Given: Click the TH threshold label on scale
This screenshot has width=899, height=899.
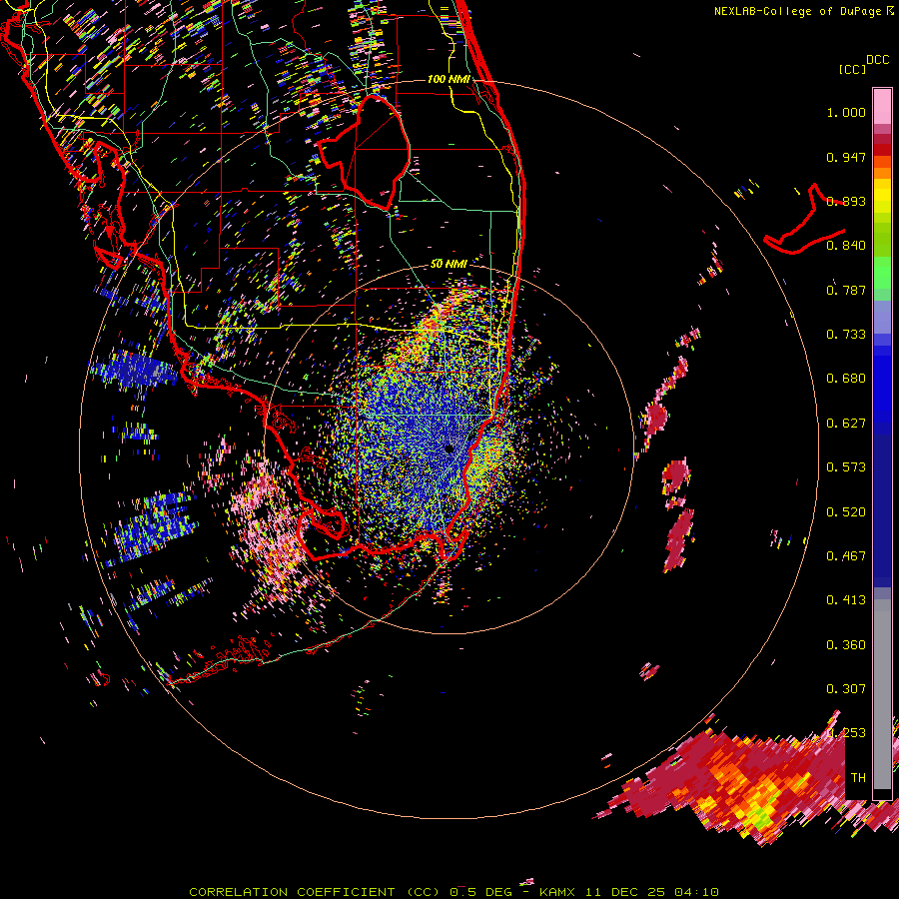Looking at the screenshot, I should 858,778.
